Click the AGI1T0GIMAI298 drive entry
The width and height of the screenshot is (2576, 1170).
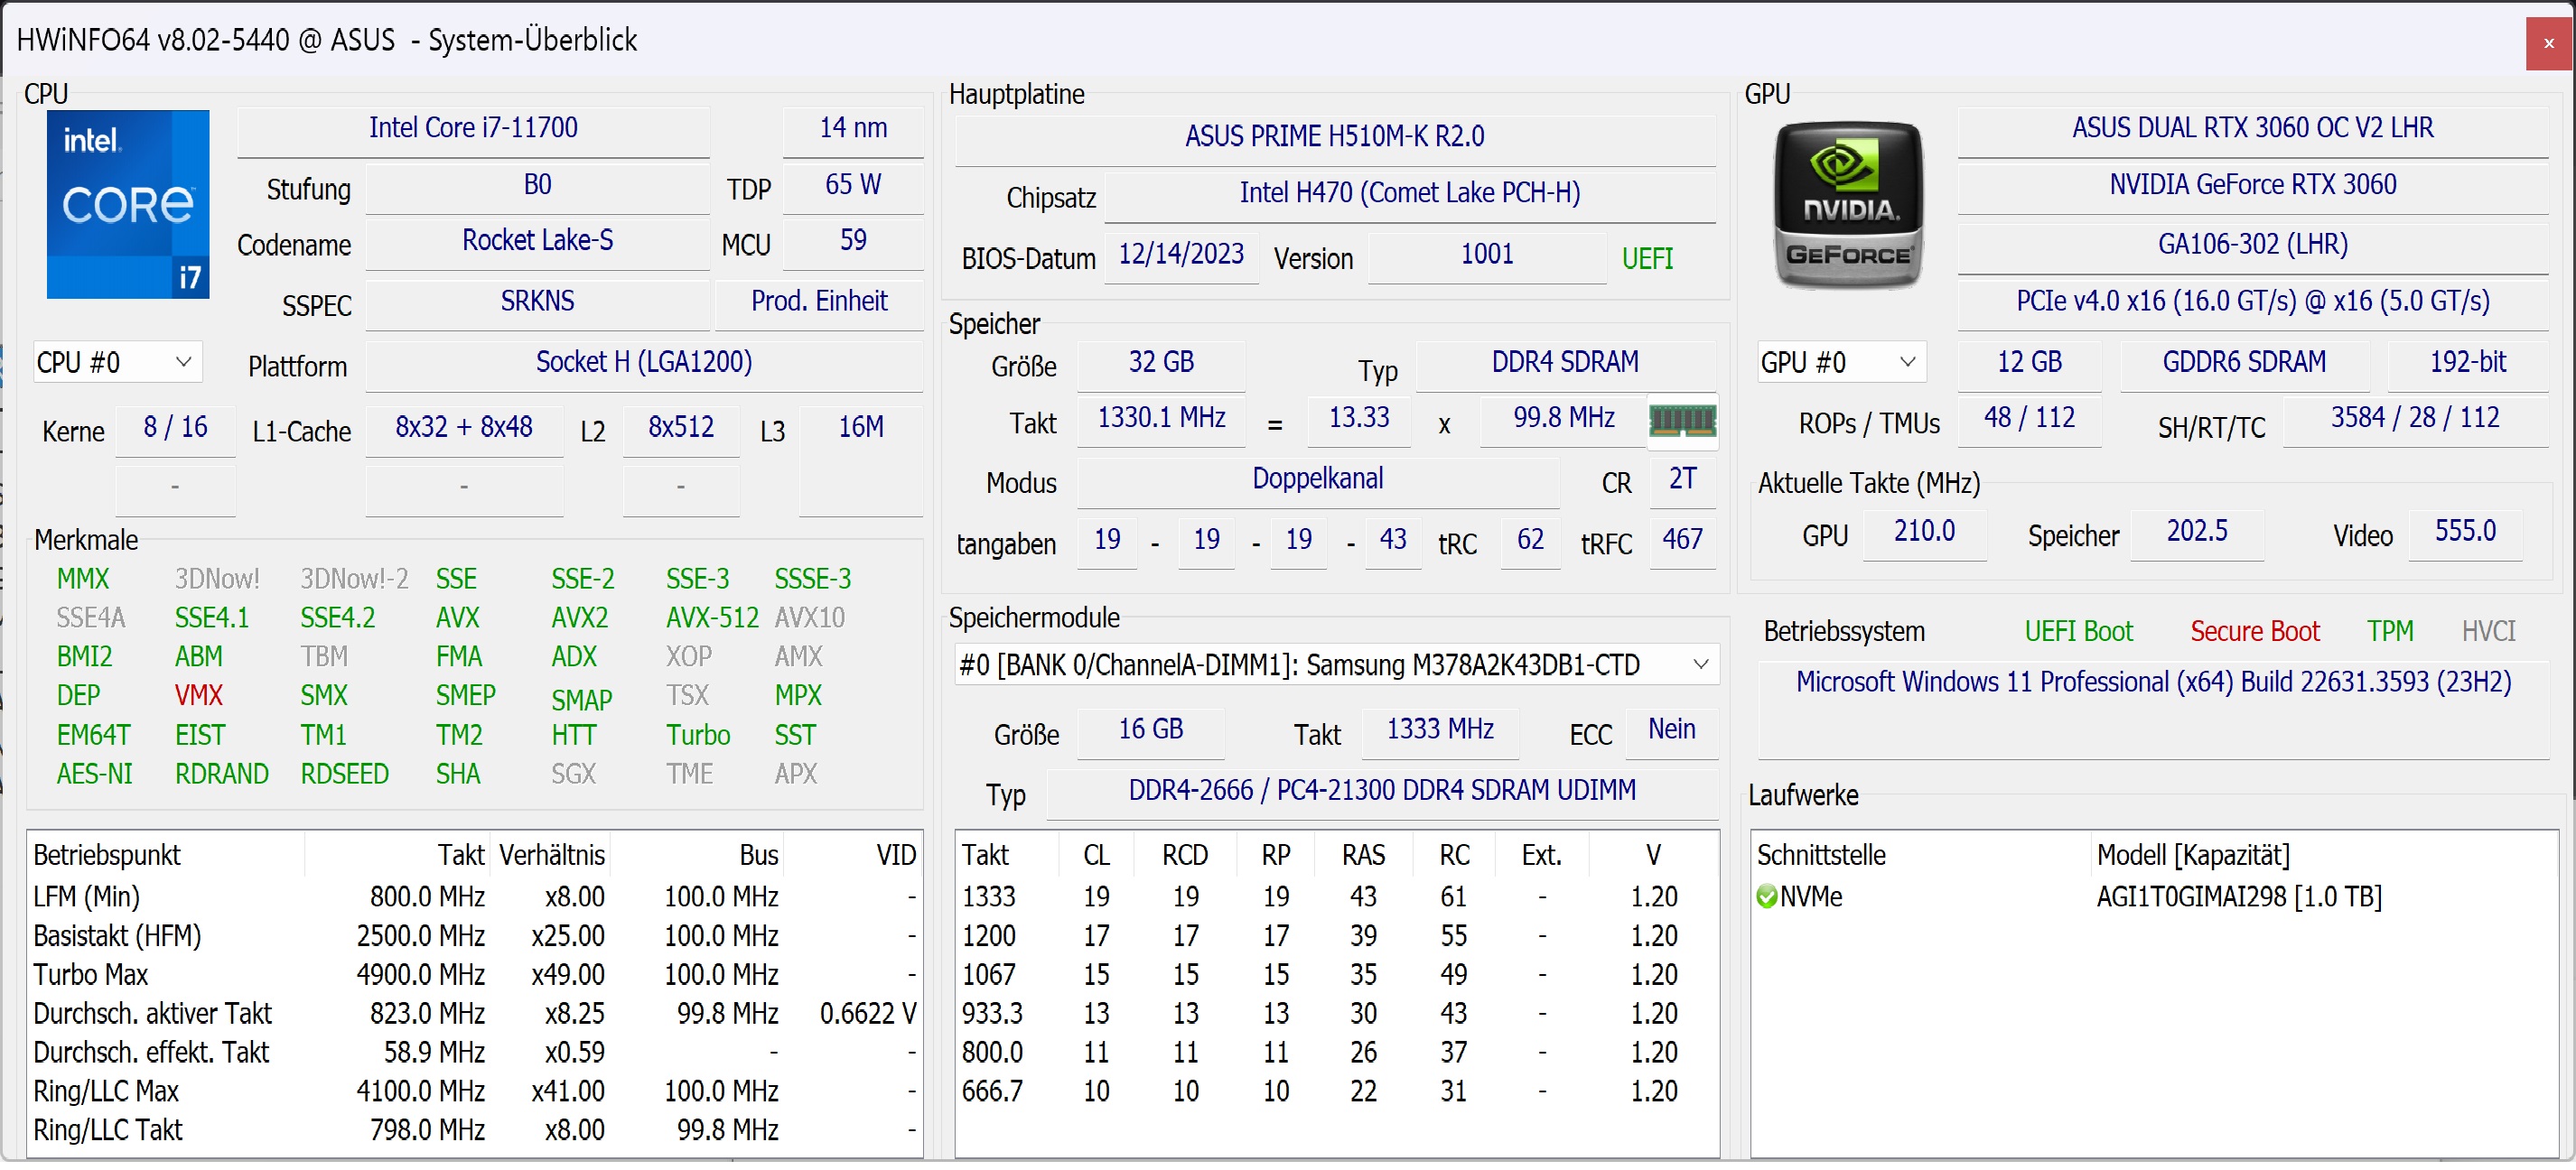[x=2238, y=897]
